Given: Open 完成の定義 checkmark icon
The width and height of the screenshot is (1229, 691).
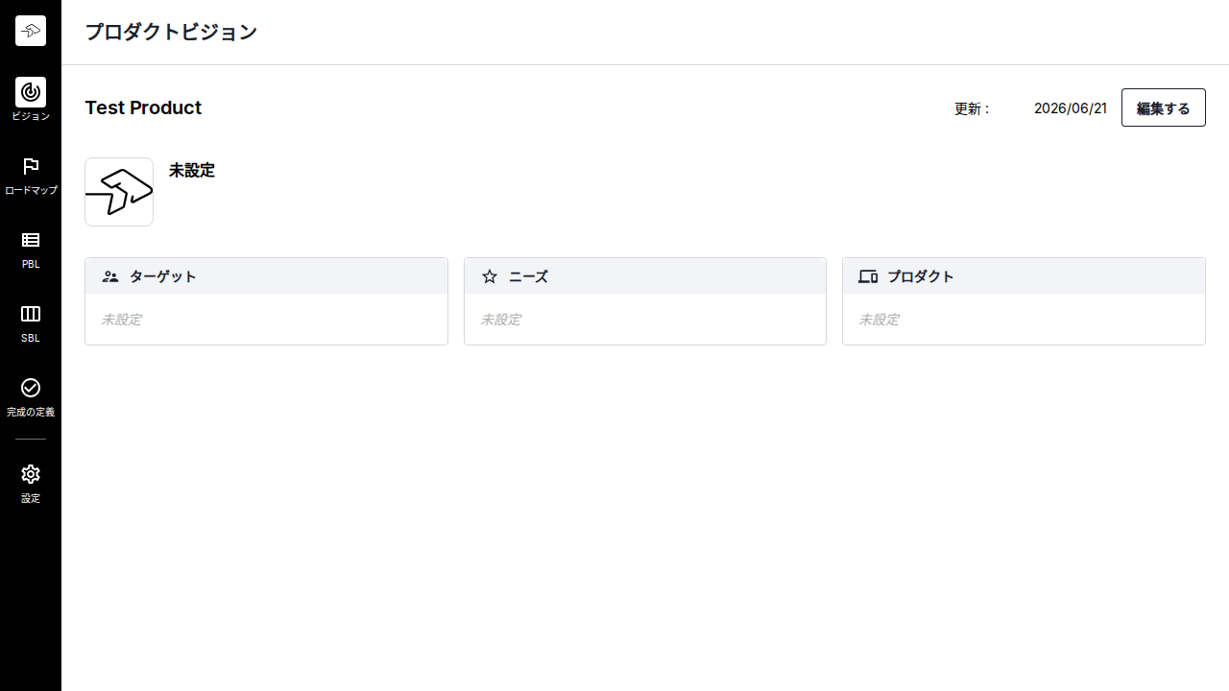Looking at the screenshot, I should (31, 388).
